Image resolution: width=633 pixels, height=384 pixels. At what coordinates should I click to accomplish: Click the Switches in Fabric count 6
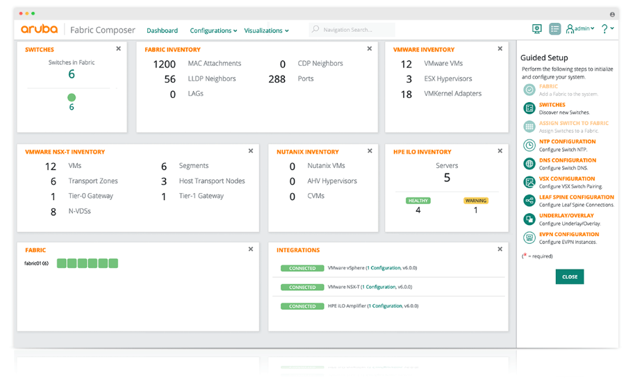(72, 74)
